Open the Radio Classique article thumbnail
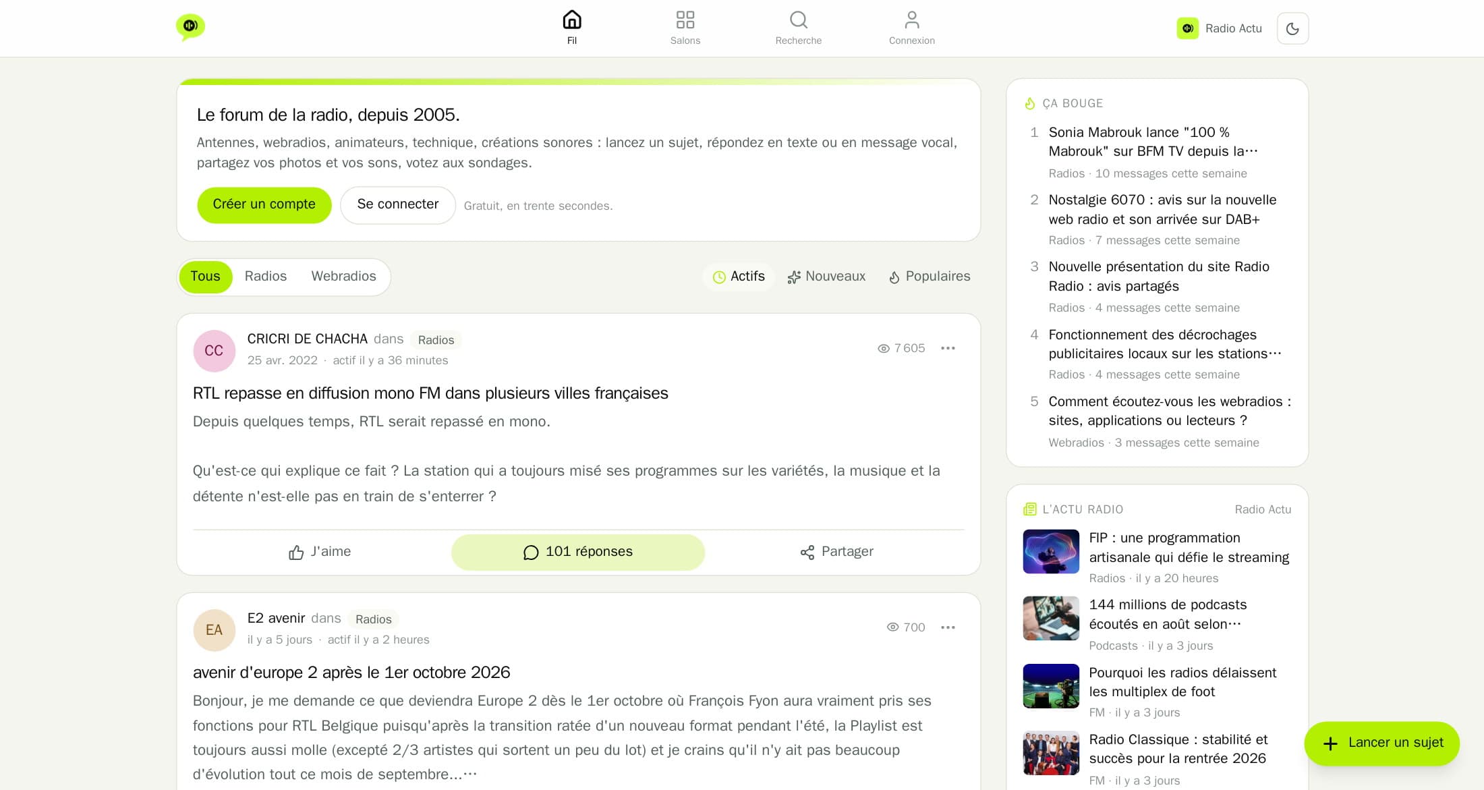The width and height of the screenshot is (1484, 790). pyautogui.click(x=1051, y=753)
